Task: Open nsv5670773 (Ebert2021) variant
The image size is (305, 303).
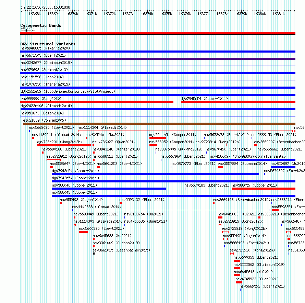Action: 193,164
